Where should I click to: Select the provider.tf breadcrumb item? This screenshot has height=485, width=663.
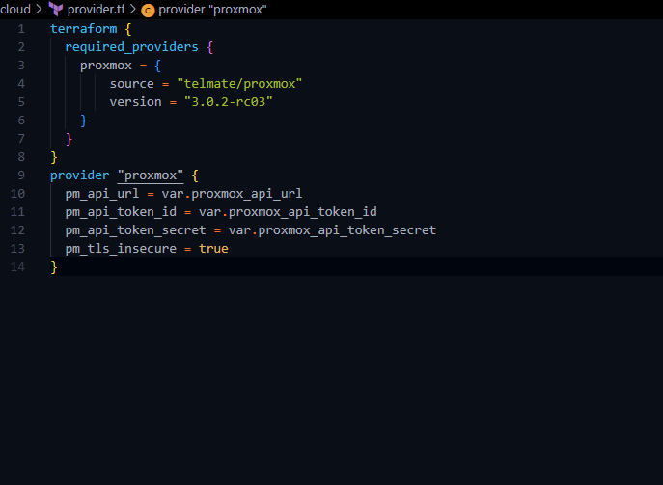coord(97,9)
